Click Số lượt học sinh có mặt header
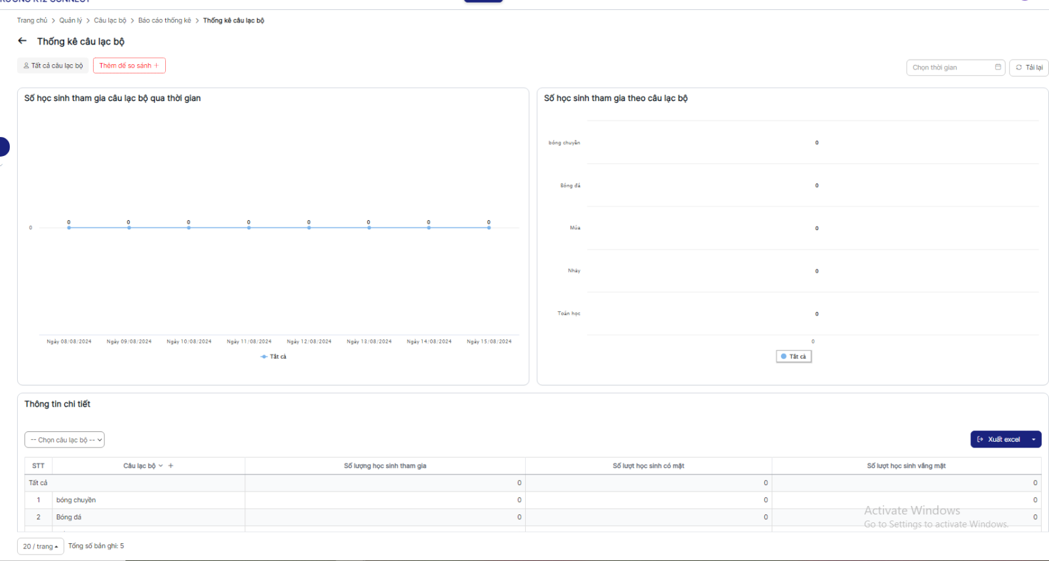Image resolution: width=1049 pixels, height=561 pixels. click(648, 466)
